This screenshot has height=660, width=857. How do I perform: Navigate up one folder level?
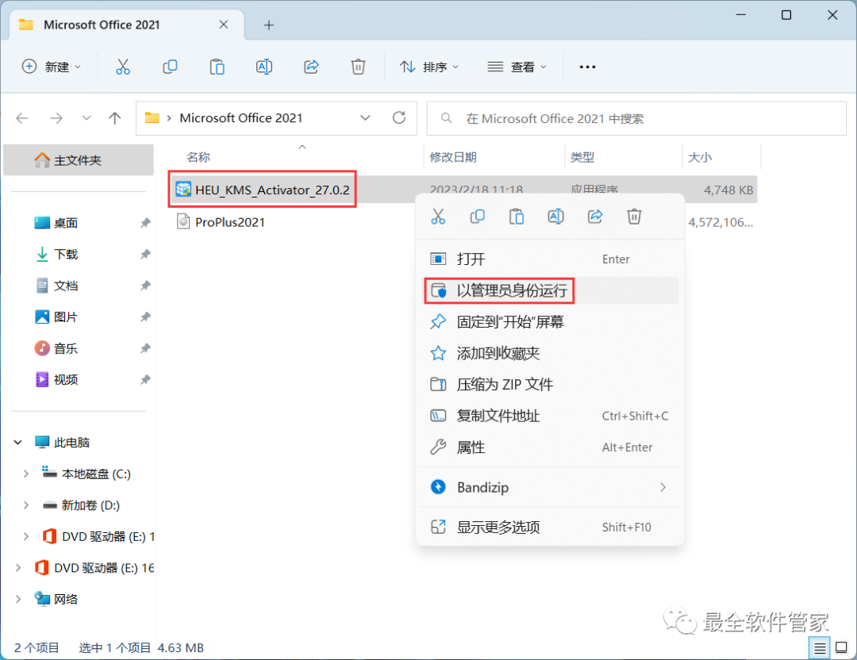click(115, 118)
